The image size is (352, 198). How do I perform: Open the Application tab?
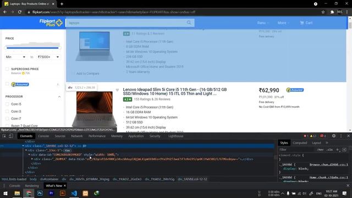tap(136, 136)
